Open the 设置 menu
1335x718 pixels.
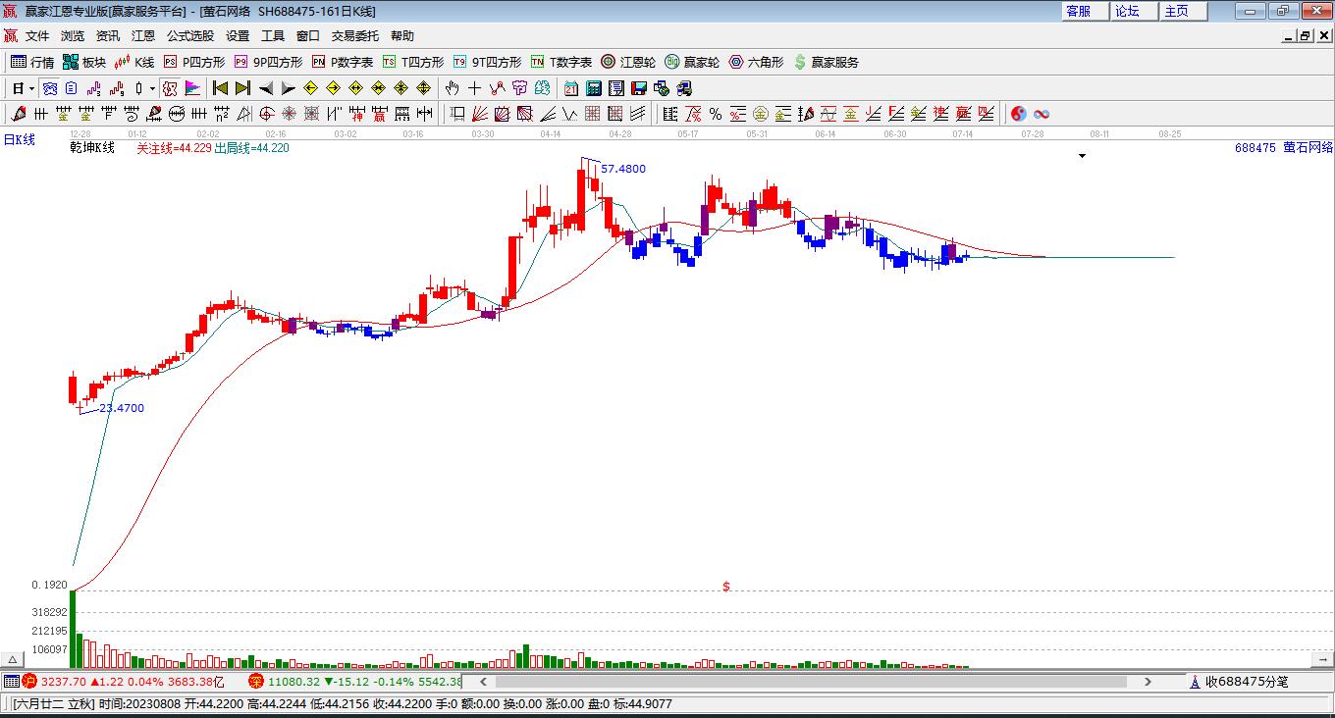(x=238, y=36)
